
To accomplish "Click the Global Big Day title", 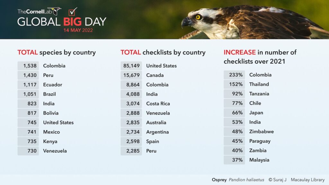I will 62,22.
